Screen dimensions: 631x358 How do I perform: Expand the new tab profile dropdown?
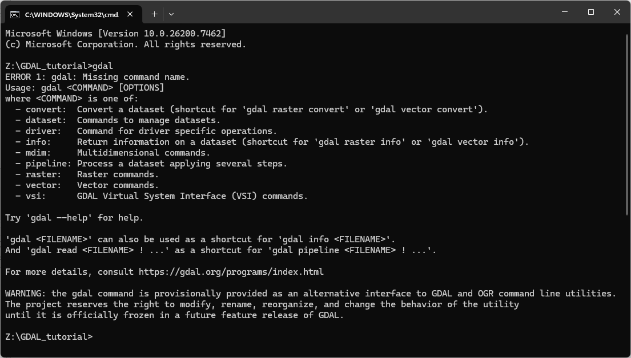(171, 13)
